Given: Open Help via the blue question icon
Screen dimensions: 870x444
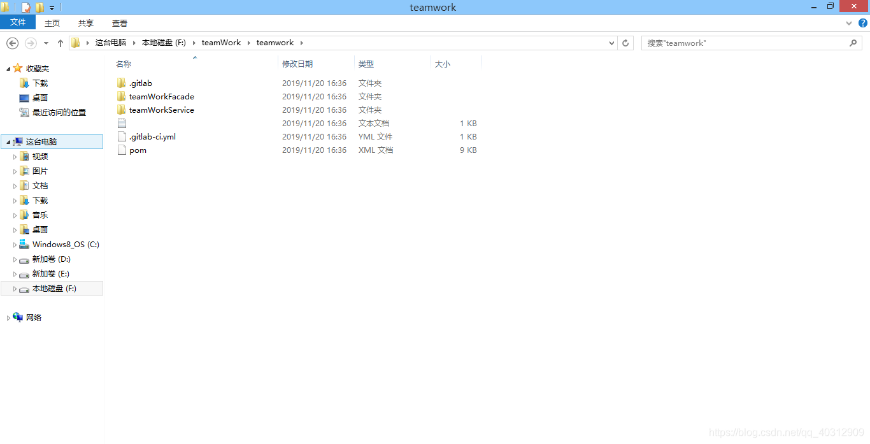Looking at the screenshot, I should 863,23.
